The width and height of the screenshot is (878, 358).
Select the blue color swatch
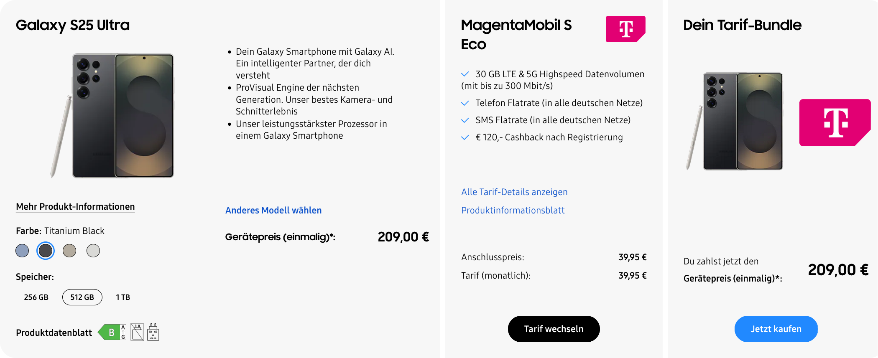tap(22, 251)
